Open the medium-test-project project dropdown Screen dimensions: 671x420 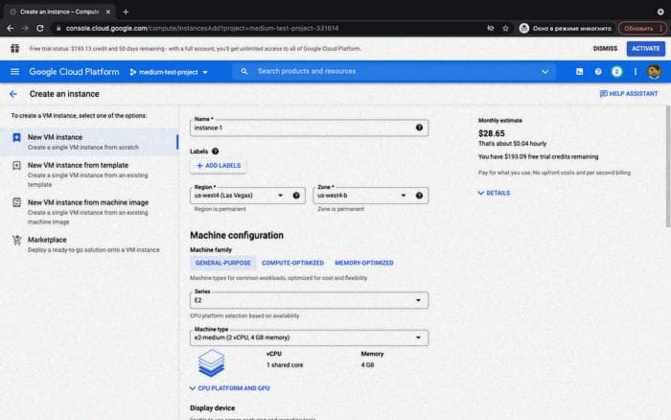[169, 72]
